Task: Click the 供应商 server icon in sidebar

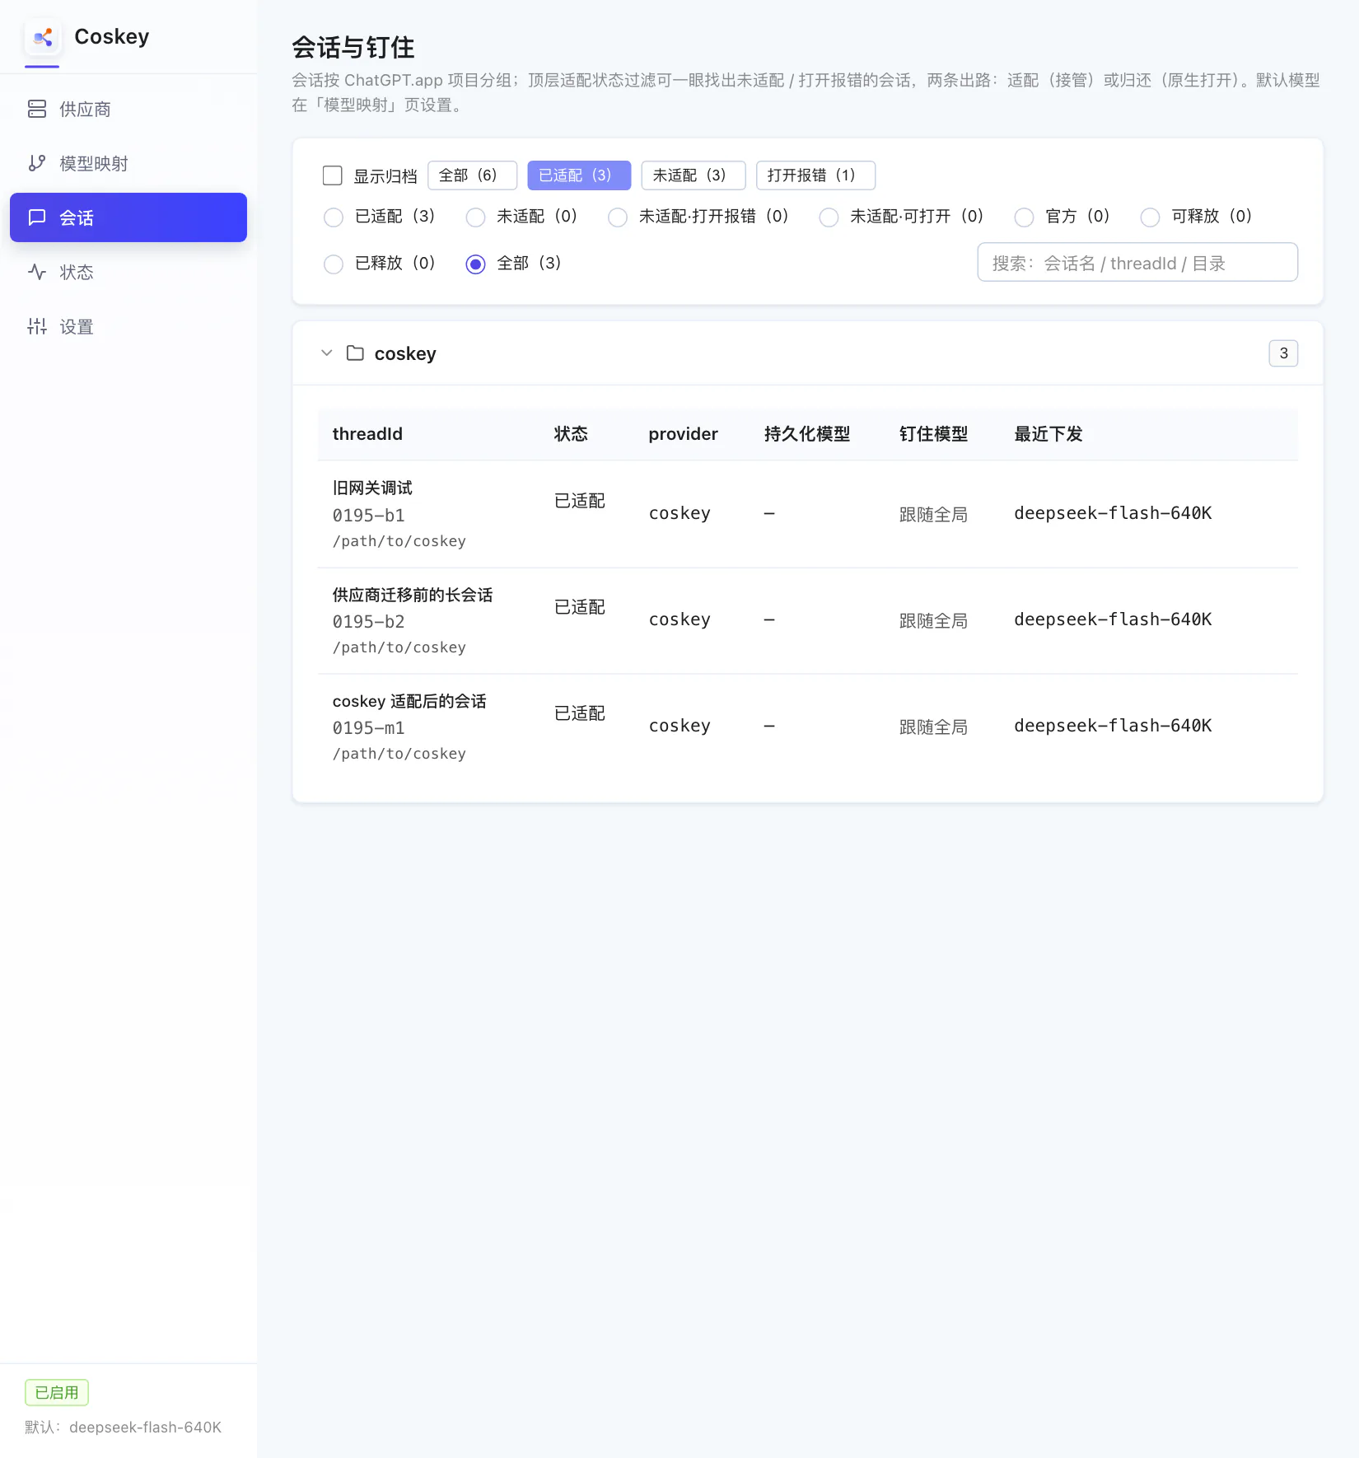Action: 37,109
